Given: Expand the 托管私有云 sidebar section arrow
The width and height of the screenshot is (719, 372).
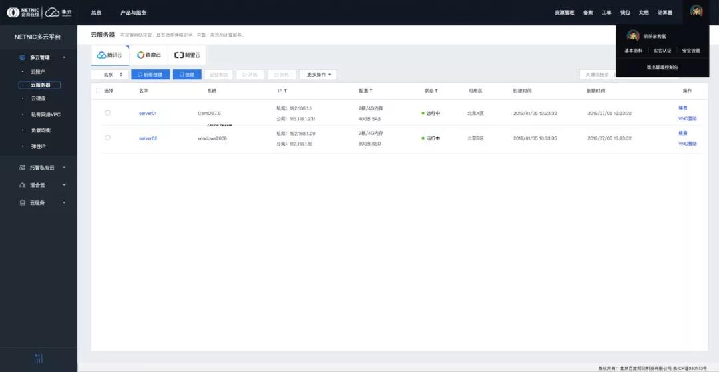Looking at the screenshot, I should coord(64,168).
